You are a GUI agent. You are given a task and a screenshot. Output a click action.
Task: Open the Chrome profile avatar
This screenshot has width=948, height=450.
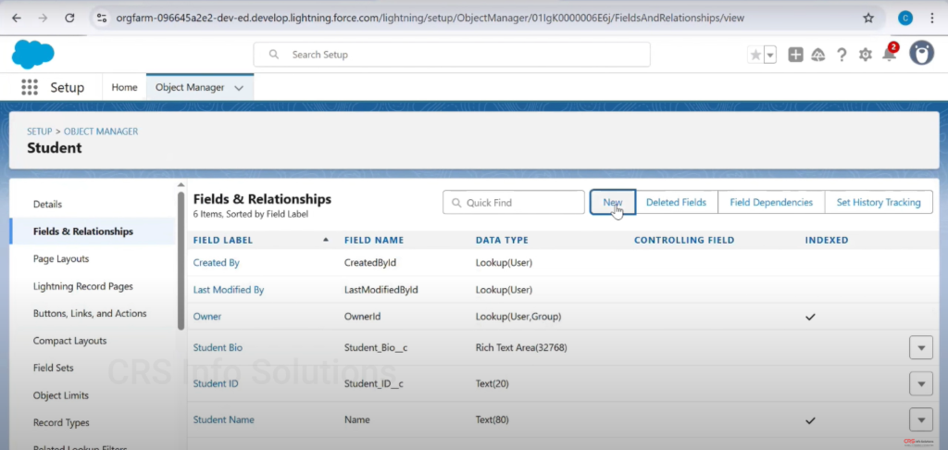pyautogui.click(x=905, y=19)
